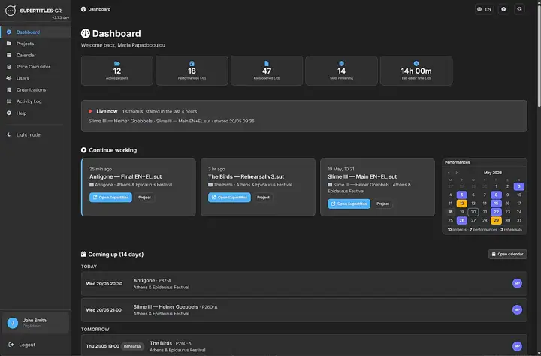This screenshot has height=356, width=541.
Task: Click the Performances (7d) calendar icon
Action: click(x=192, y=64)
